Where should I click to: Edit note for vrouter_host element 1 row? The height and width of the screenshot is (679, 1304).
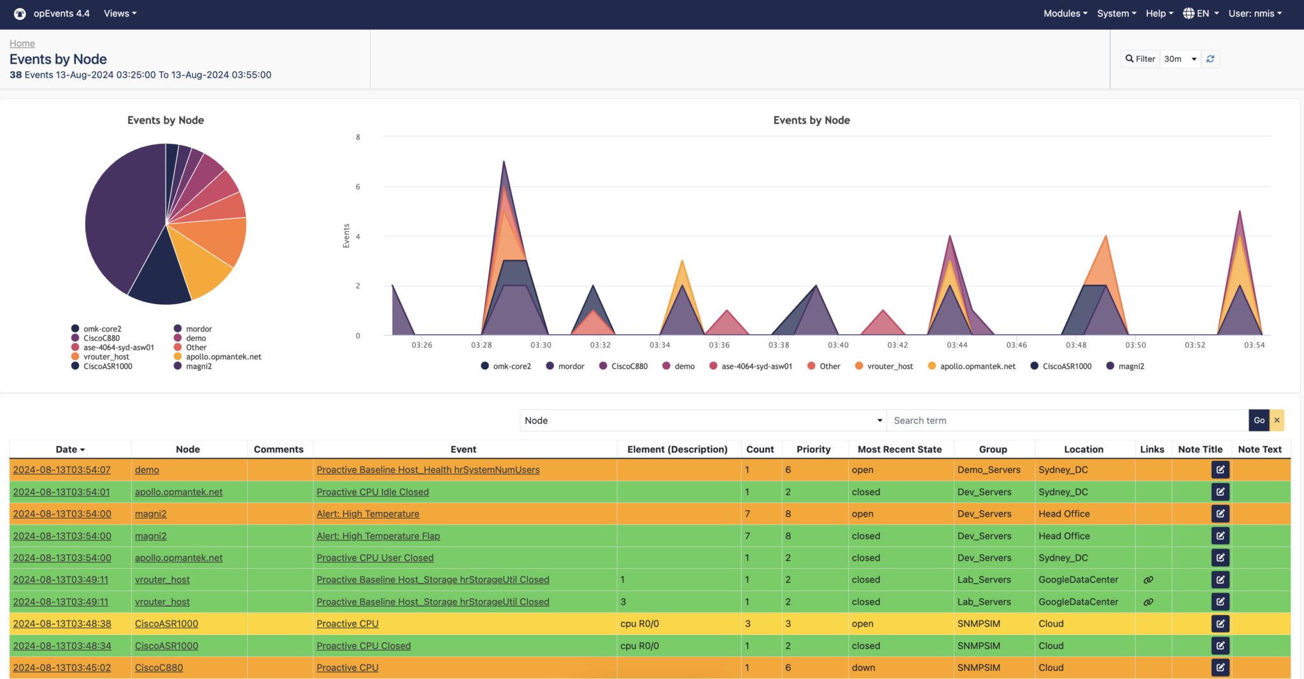[x=1220, y=580]
